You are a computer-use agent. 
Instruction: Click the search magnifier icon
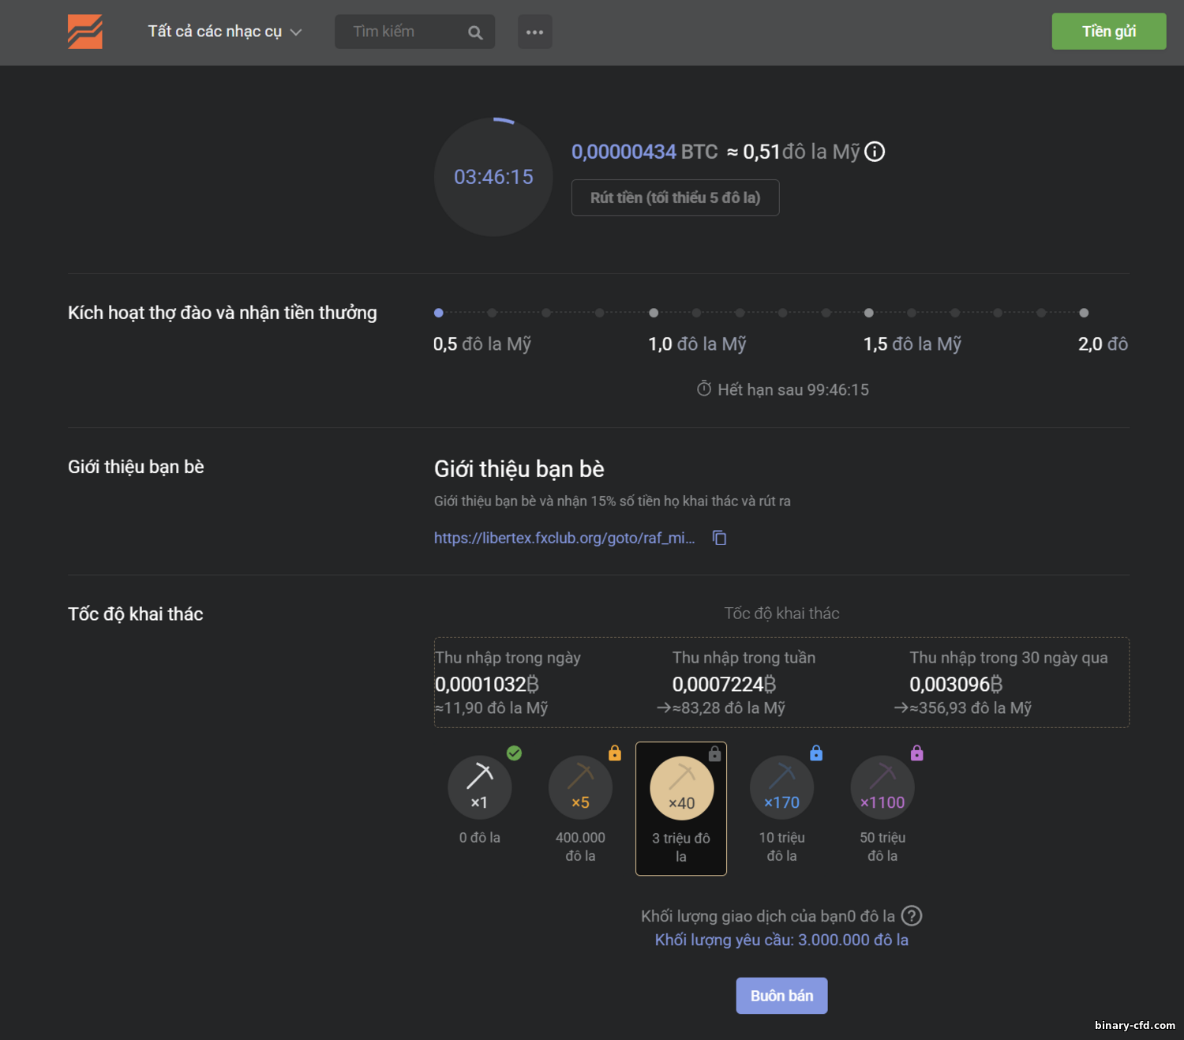pos(475,32)
